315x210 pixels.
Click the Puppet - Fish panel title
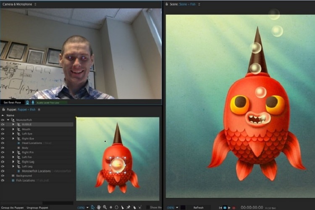click(21, 110)
